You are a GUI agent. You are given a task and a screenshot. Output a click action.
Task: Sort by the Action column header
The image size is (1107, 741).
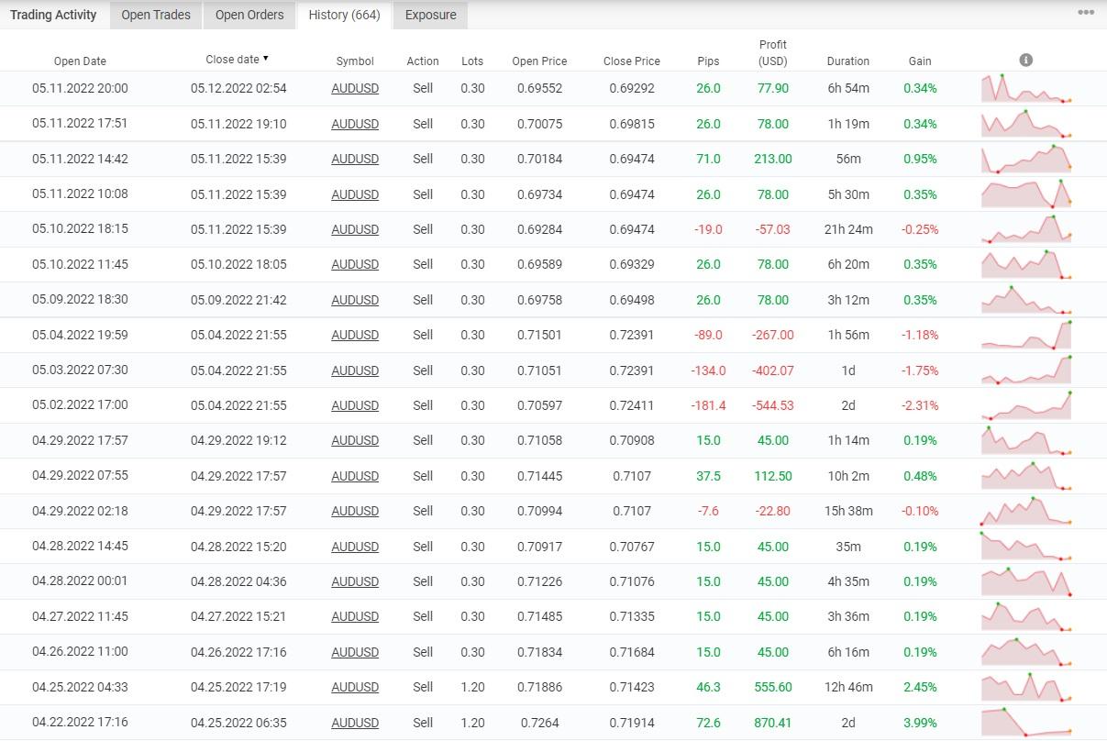click(x=423, y=61)
